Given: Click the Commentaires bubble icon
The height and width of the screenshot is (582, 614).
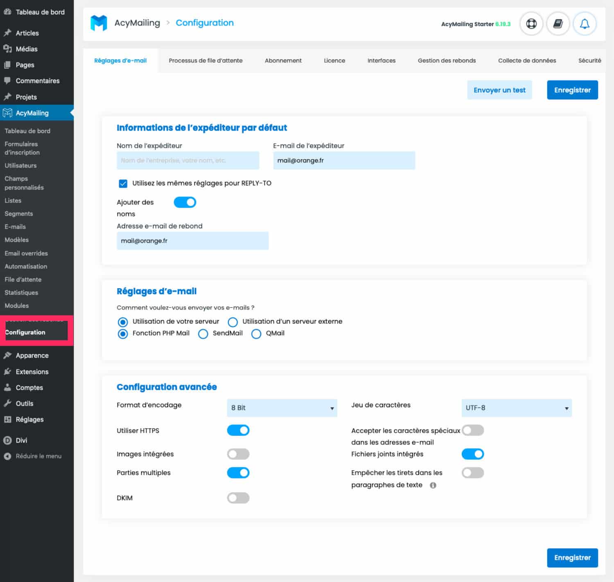Looking at the screenshot, I should pos(7,81).
